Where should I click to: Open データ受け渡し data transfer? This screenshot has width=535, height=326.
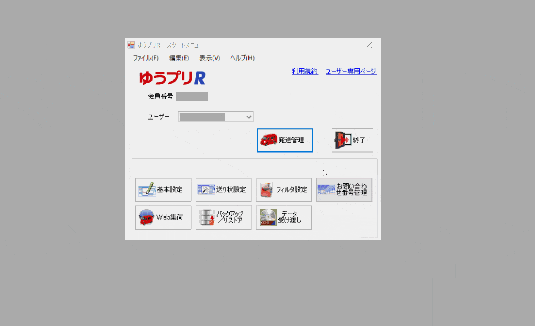[284, 217]
